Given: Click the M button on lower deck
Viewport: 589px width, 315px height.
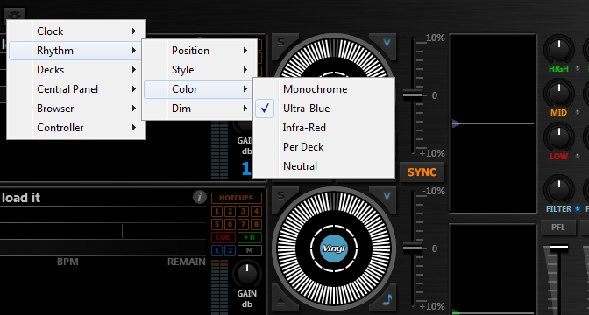Looking at the screenshot, I should coord(250,250).
